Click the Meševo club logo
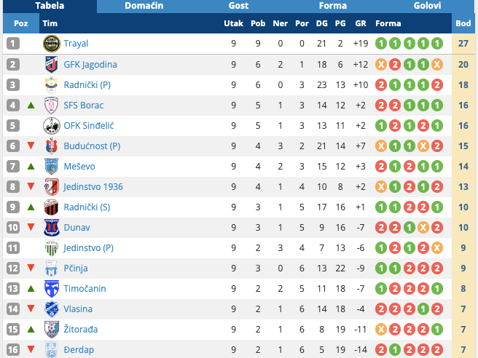478x358 pixels. pyautogui.click(x=51, y=166)
